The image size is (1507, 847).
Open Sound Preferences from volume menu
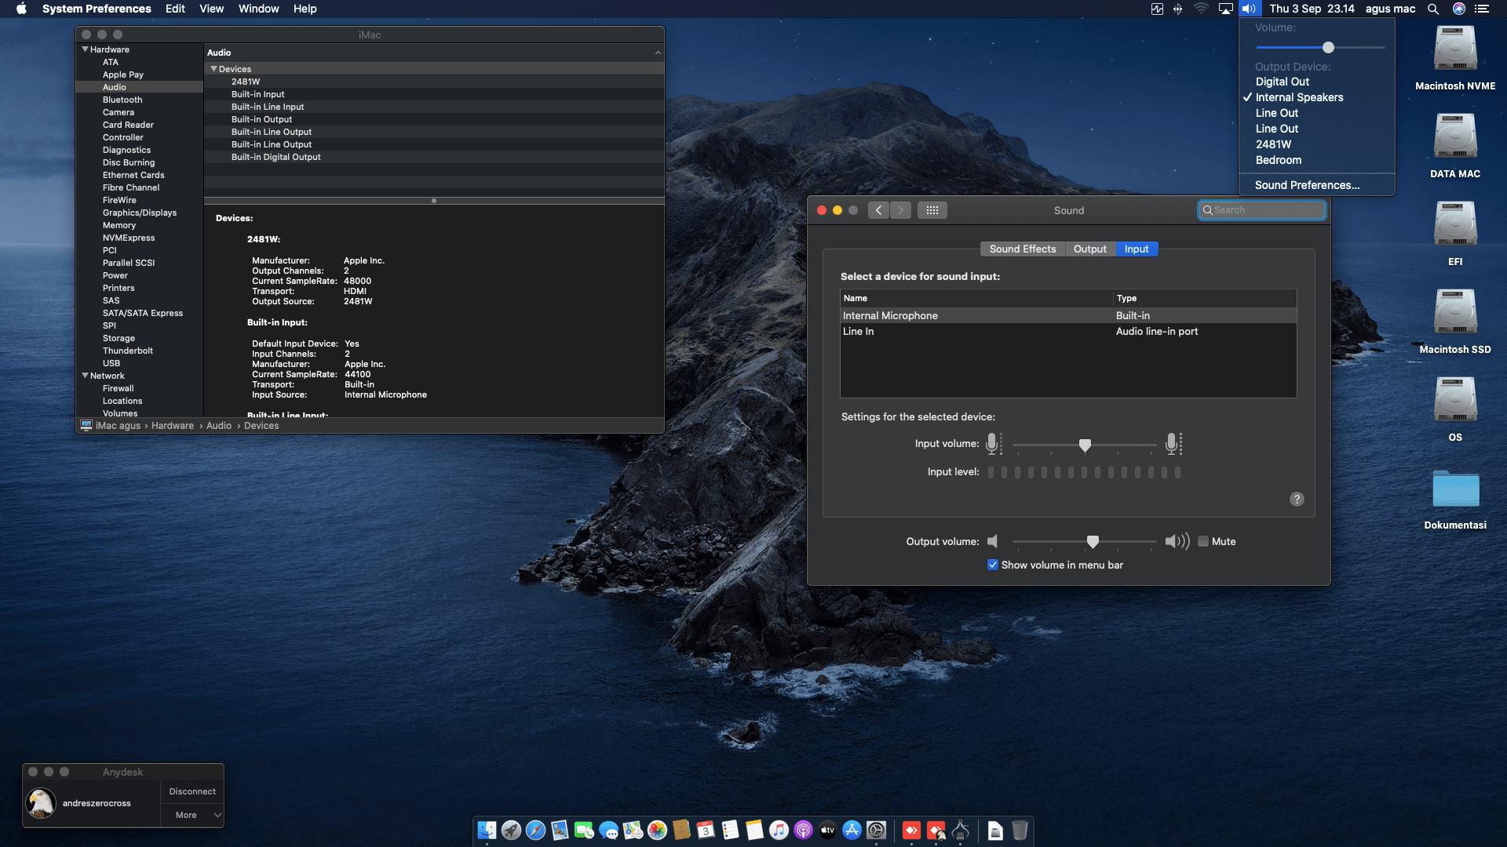1307,185
